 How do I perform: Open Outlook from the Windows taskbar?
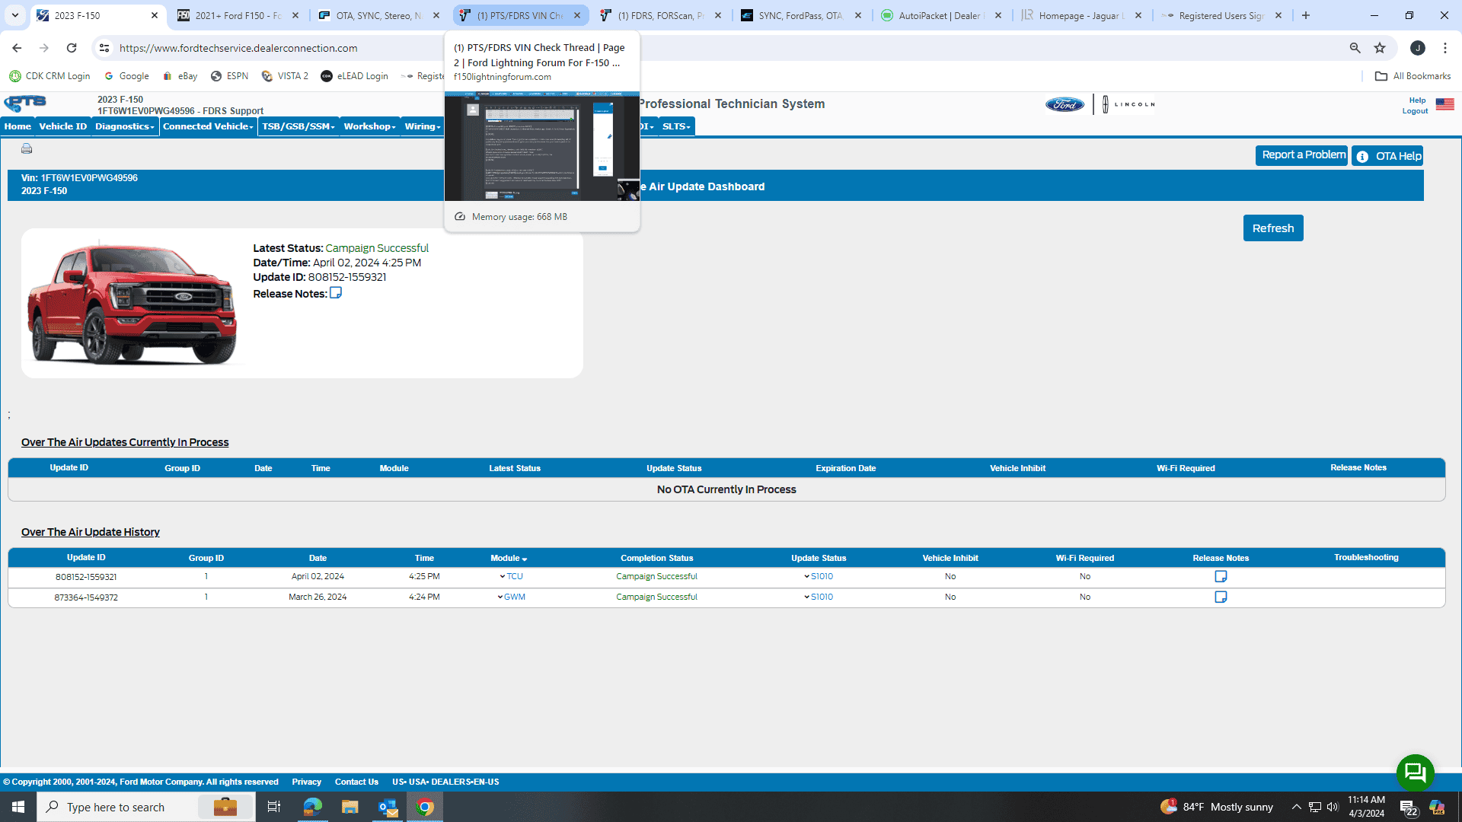(388, 807)
